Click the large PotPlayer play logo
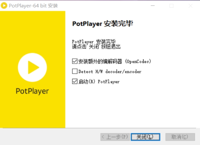This screenshot has height=145, width=200. [x=32, y=67]
